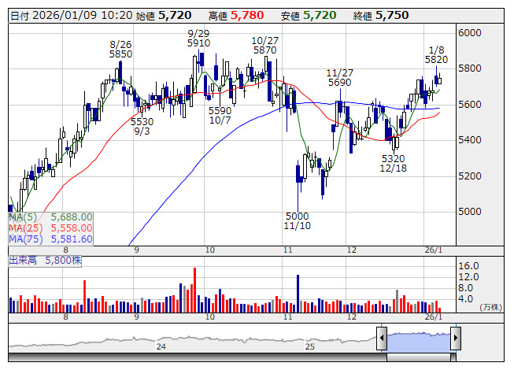Click the 16.0 volume axis label
Screen dimensions: 514x370
469,266
